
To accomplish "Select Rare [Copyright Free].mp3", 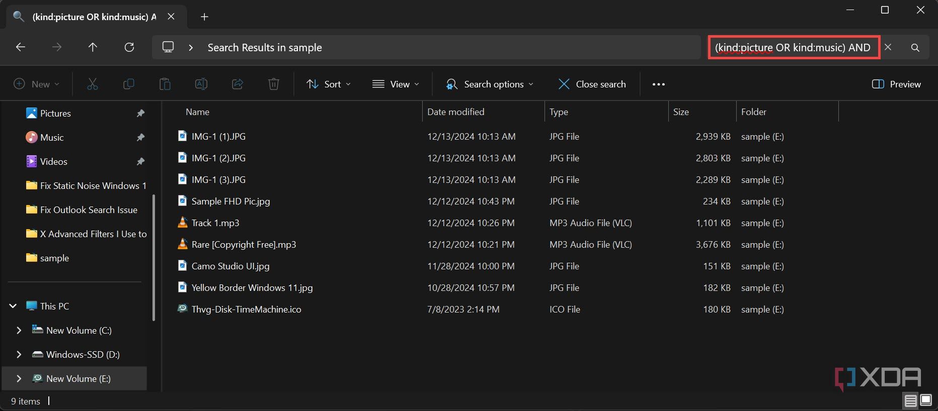I will tap(244, 244).
